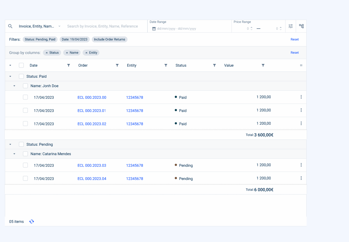Sort by the Order column header
The height and width of the screenshot is (242, 349).
point(83,65)
